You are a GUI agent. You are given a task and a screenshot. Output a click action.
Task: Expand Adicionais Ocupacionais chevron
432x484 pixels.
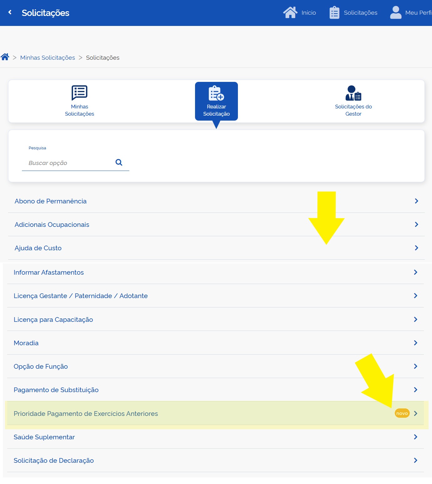point(416,225)
